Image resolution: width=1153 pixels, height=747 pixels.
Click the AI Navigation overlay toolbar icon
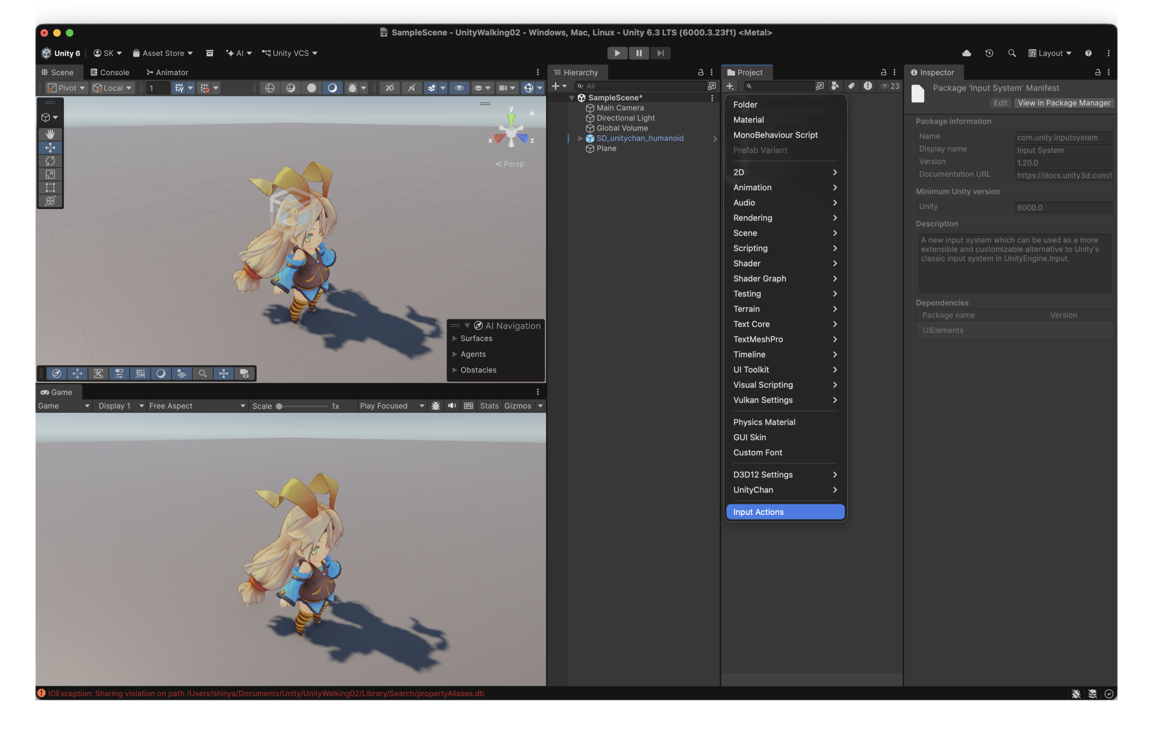pos(56,374)
